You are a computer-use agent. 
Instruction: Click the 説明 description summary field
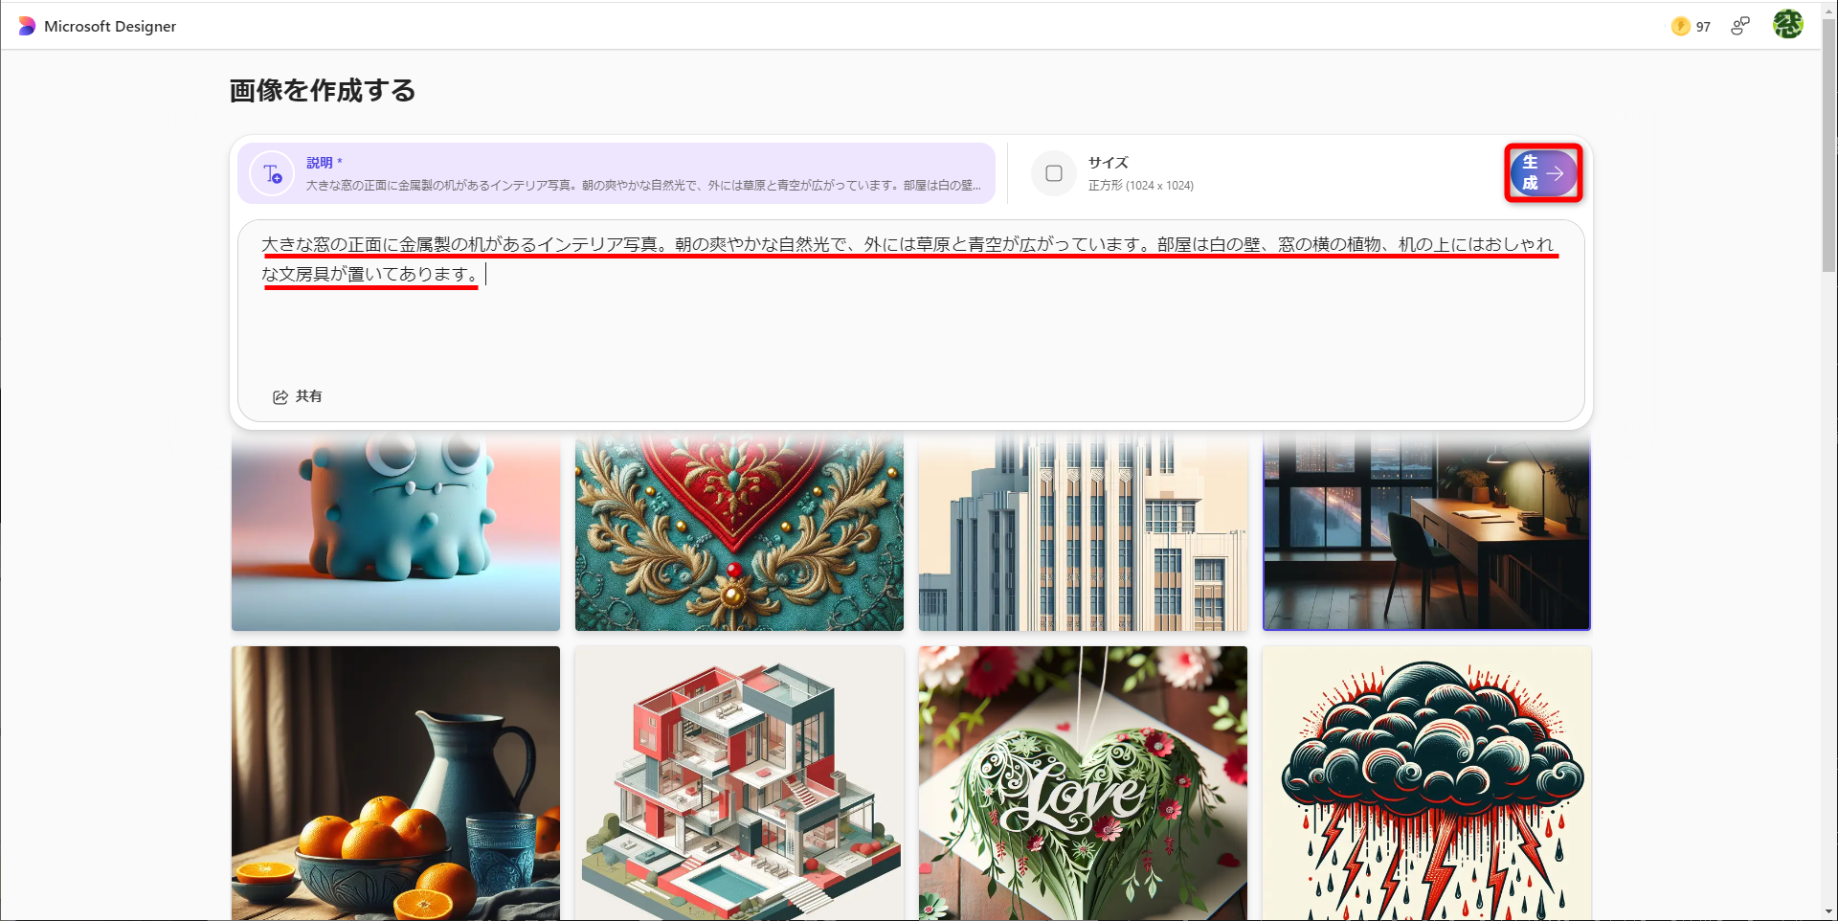click(616, 173)
